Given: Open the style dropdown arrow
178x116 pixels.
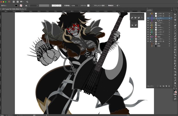Looking at the screenshot, I should coord(91,5).
